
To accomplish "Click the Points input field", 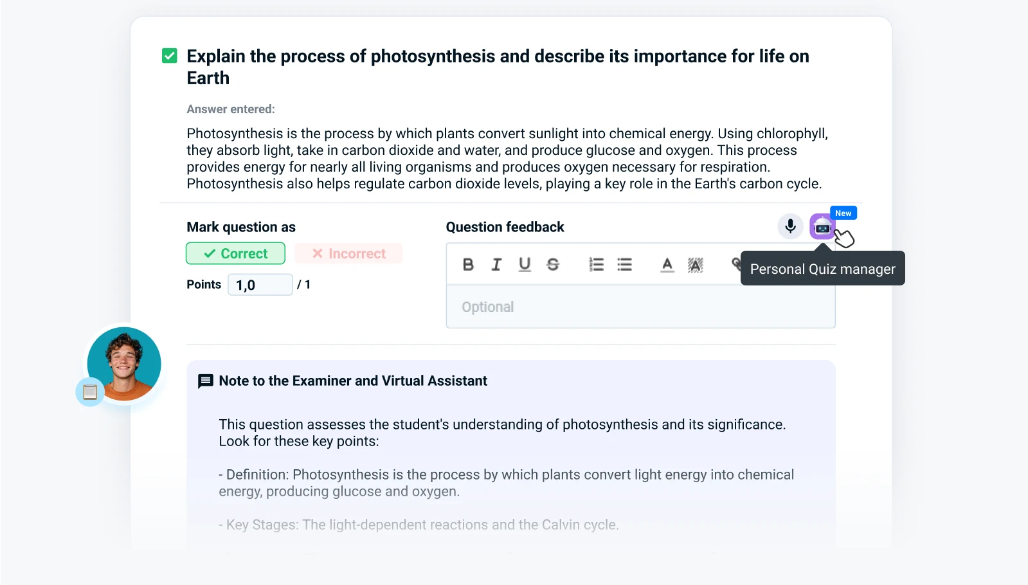I will tap(260, 285).
